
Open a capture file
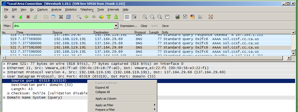(46, 17)
